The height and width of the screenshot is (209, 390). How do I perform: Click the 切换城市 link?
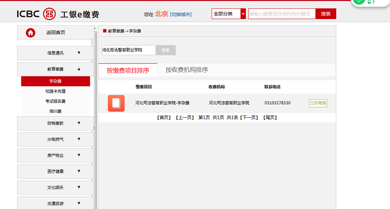[x=181, y=15]
